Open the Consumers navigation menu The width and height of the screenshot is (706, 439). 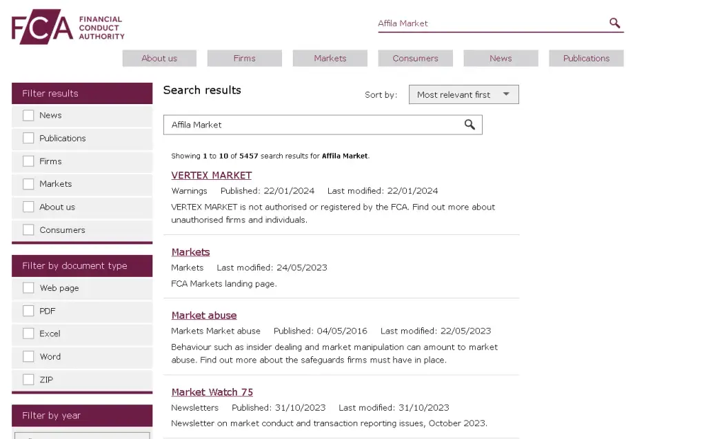tap(415, 58)
